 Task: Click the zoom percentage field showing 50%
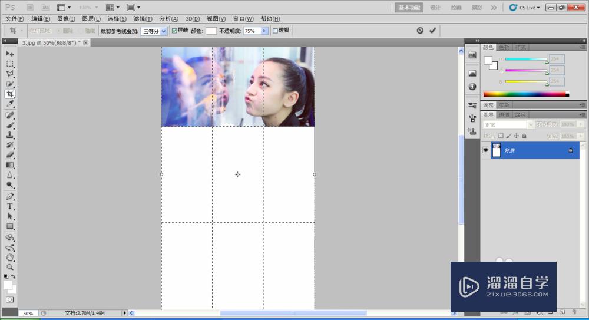[28, 314]
